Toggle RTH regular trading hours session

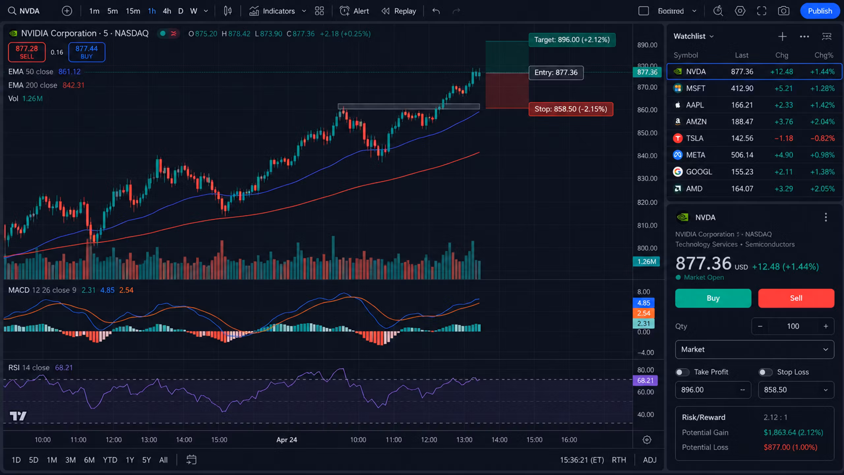[619, 460]
